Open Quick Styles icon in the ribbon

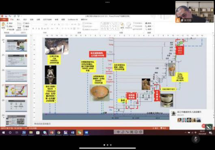129,26
